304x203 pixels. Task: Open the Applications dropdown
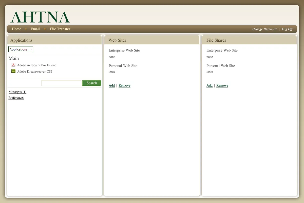[x=21, y=49]
